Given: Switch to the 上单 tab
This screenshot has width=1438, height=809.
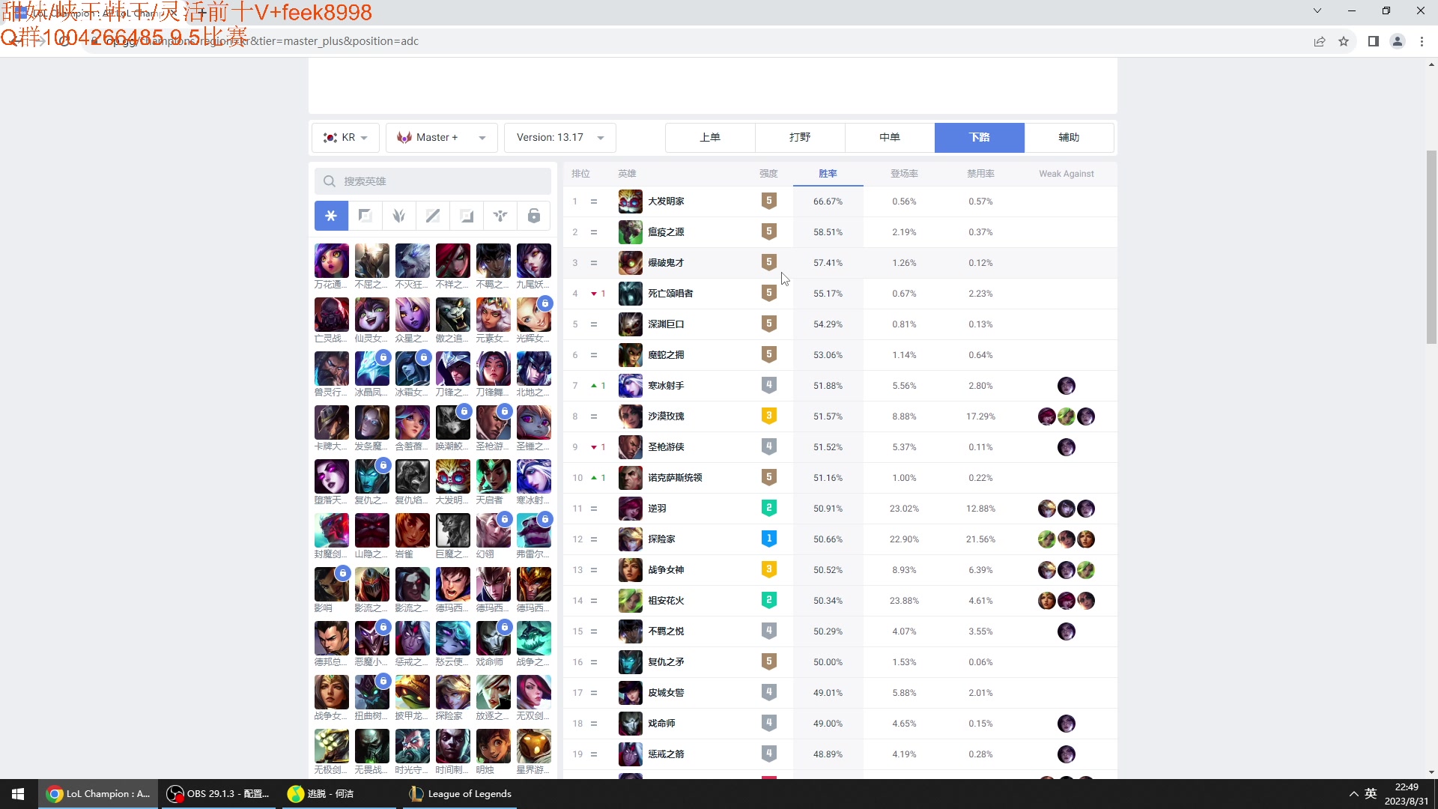Looking at the screenshot, I should (710, 138).
